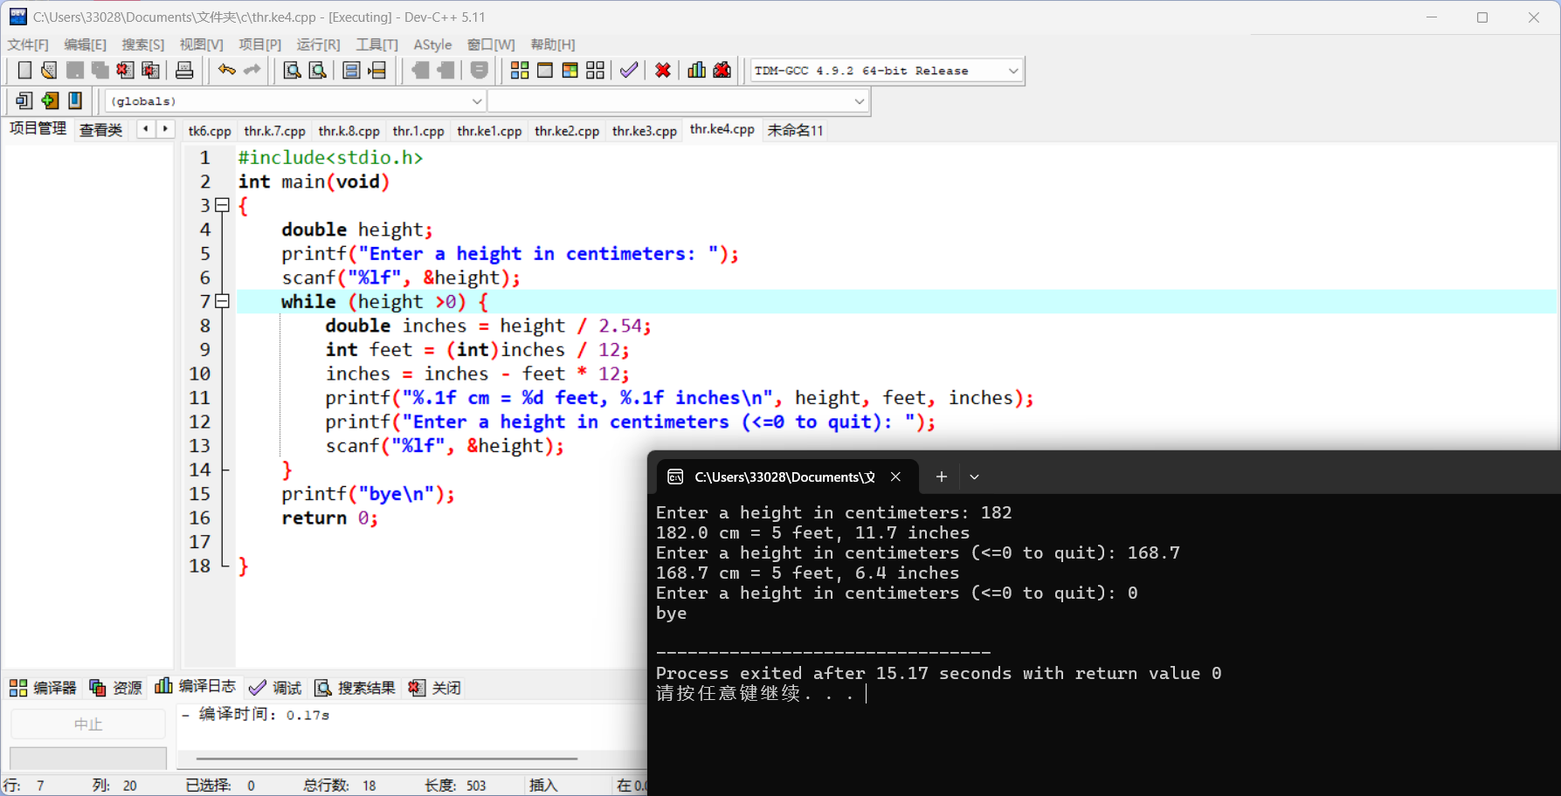Open the 搜索结果 bottom panel tab

(356, 688)
